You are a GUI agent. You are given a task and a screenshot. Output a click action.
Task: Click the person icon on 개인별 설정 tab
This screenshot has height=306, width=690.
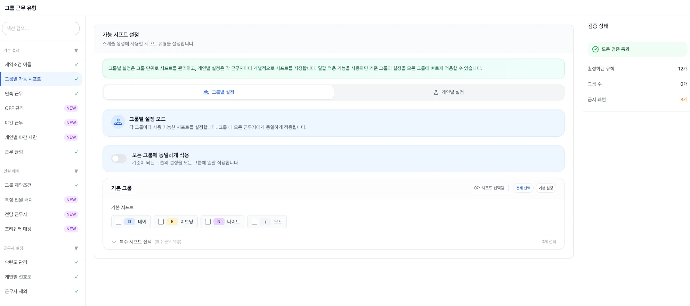(x=436, y=92)
